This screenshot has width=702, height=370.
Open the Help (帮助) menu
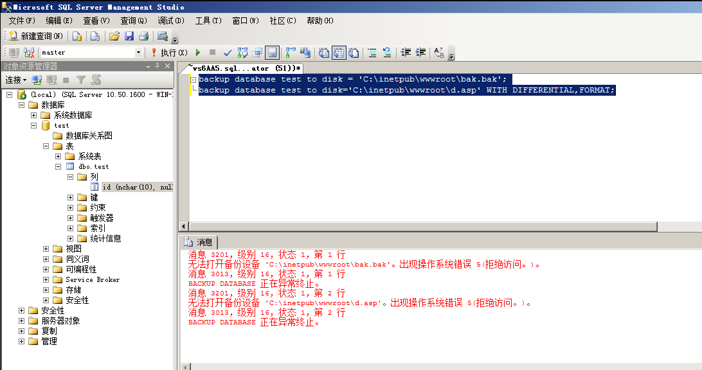(319, 21)
